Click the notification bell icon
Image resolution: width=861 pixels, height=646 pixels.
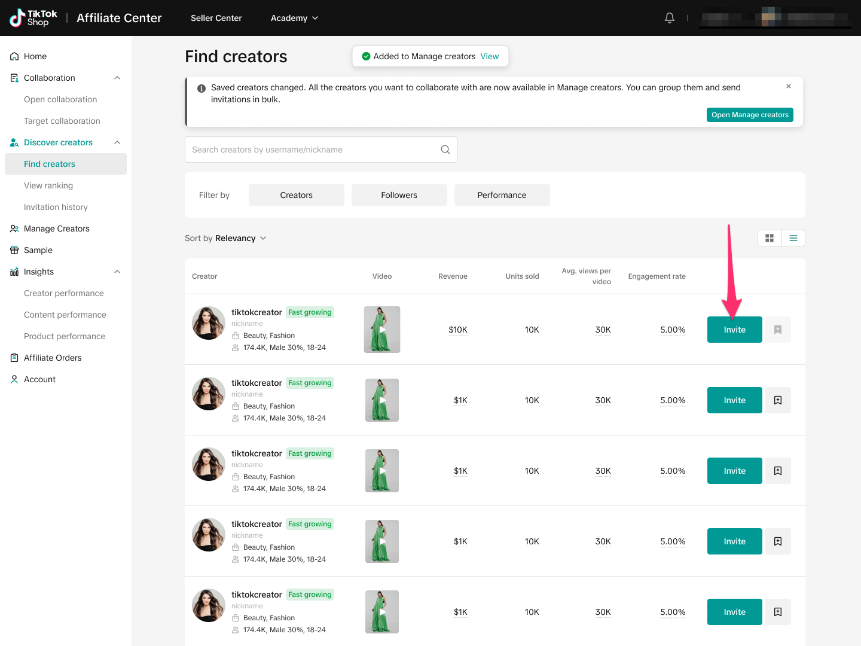coord(670,18)
